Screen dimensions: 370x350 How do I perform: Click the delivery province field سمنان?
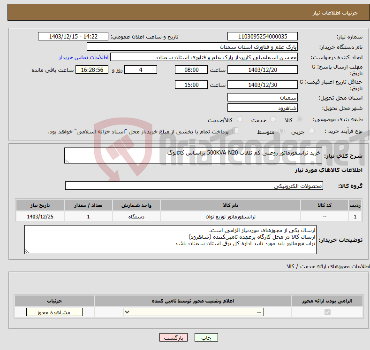click(x=263, y=97)
